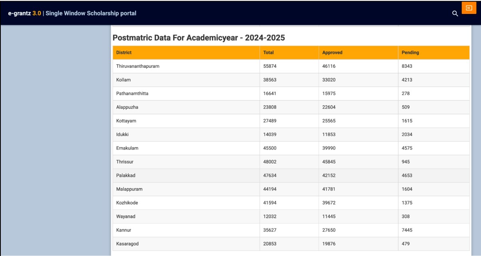This screenshot has height=256, width=481.
Task: Click Kannur pending value 7445
Action: click(x=407, y=230)
